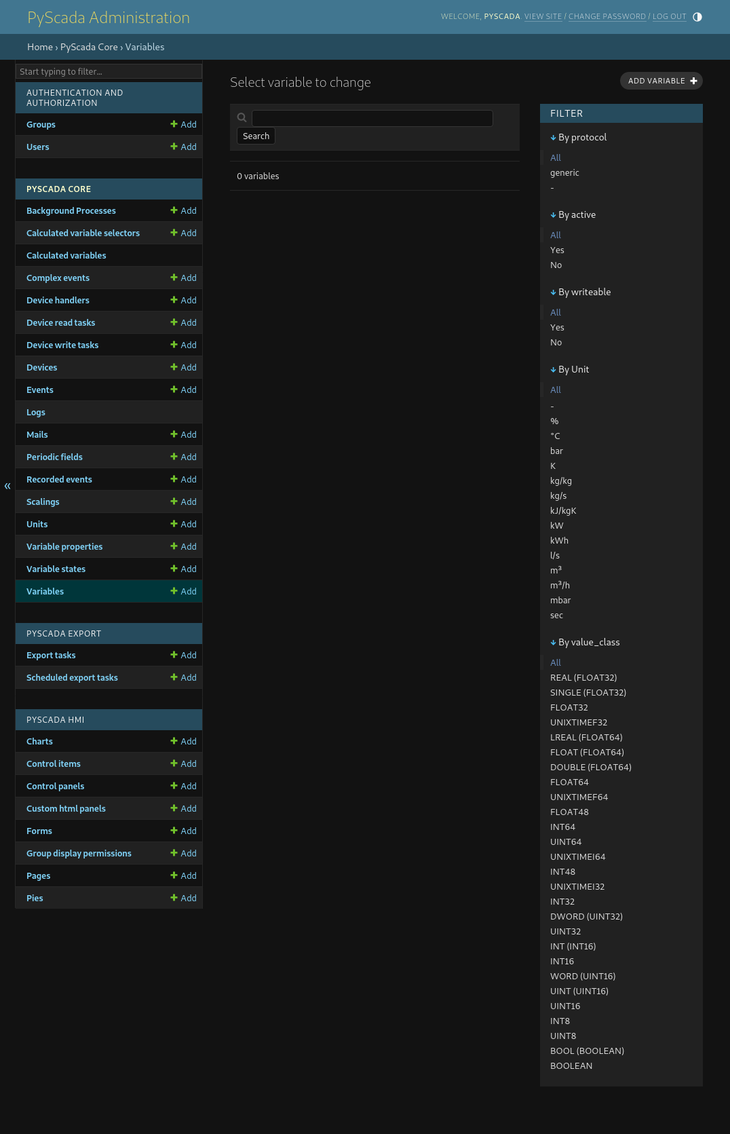Focus the variable search text field
This screenshot has height=1134, width=730.
(372, 118)
